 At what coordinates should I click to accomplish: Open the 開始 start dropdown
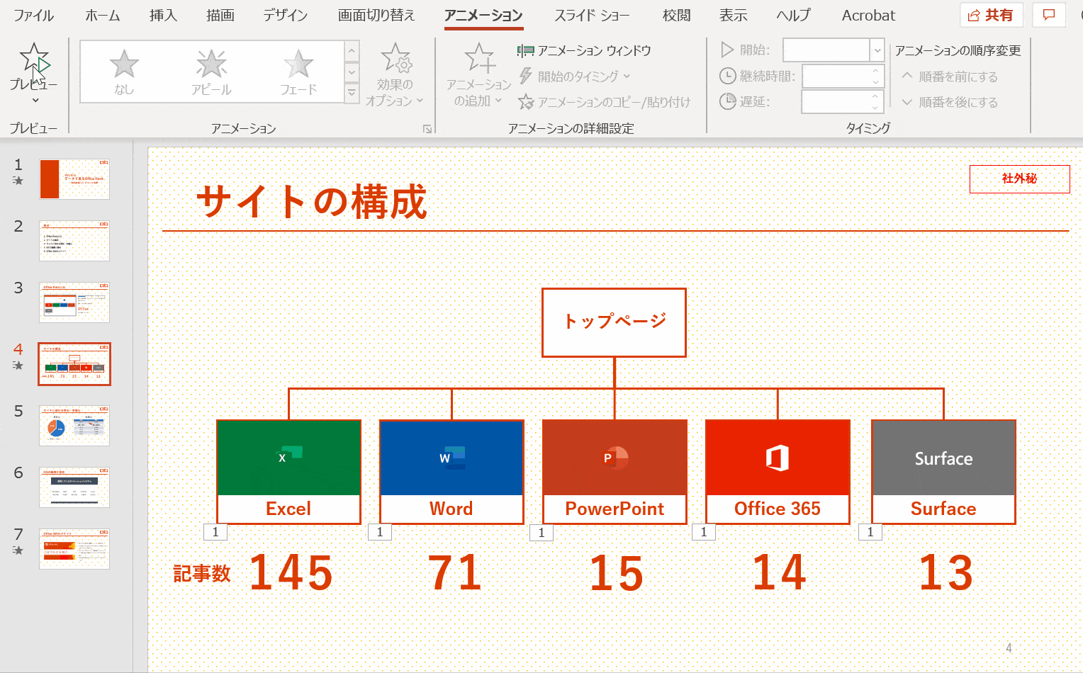coord(877,50)
